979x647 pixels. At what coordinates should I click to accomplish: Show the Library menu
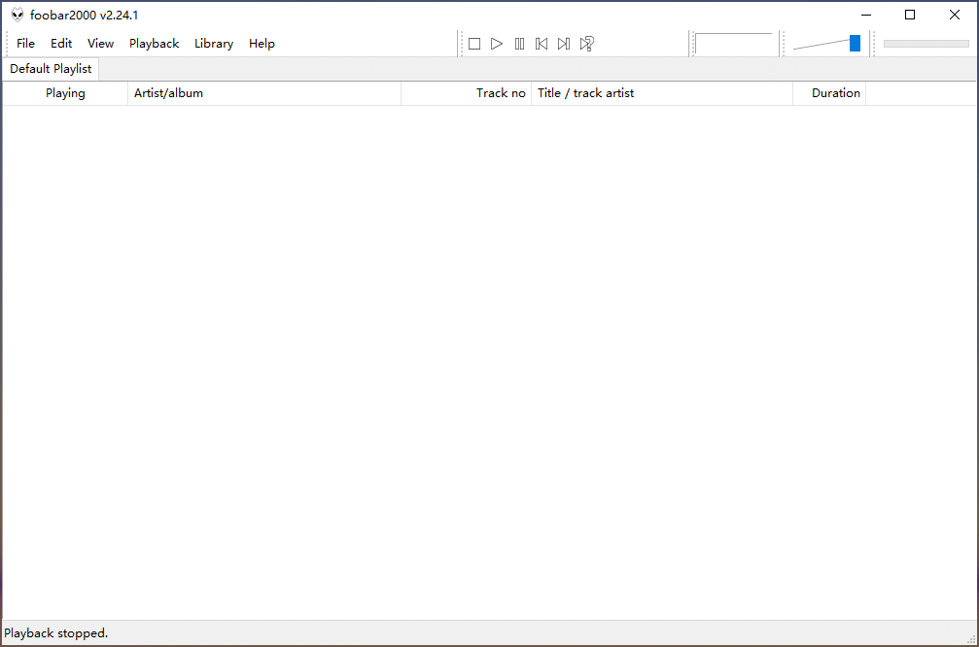213,44
